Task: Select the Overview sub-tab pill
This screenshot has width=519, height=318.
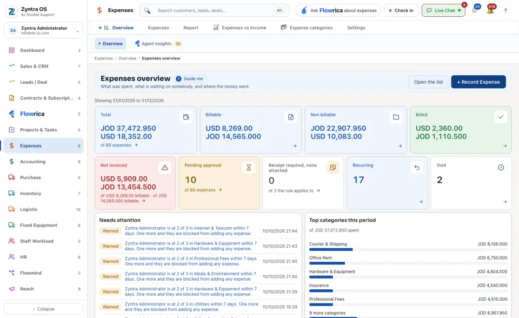Action: pos(110,44)
